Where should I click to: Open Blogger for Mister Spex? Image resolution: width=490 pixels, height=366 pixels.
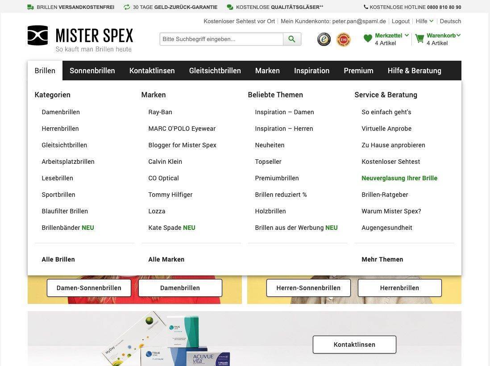click(x=182, y=145)
